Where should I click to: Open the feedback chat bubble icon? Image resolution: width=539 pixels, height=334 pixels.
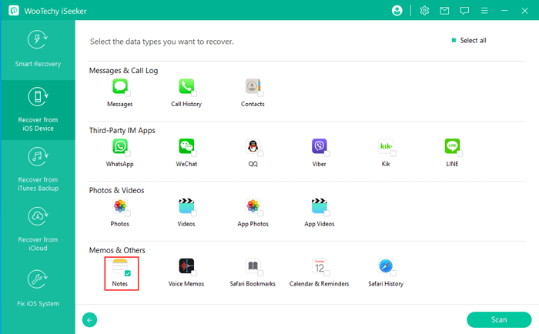(x=464, y=11)
